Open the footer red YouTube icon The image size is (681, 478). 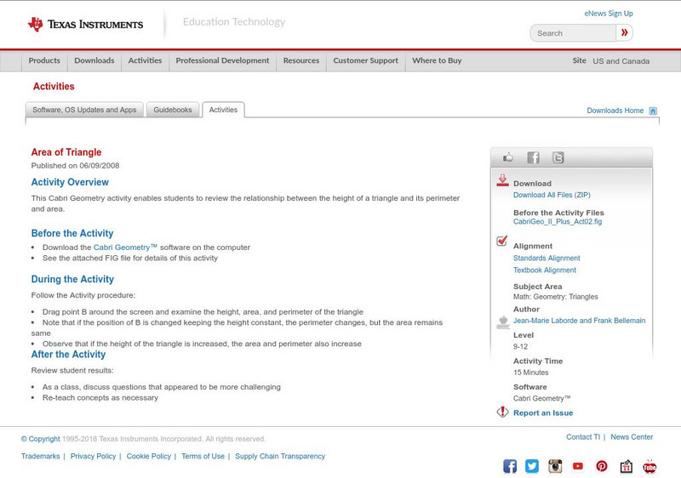[x=578, y=466]
